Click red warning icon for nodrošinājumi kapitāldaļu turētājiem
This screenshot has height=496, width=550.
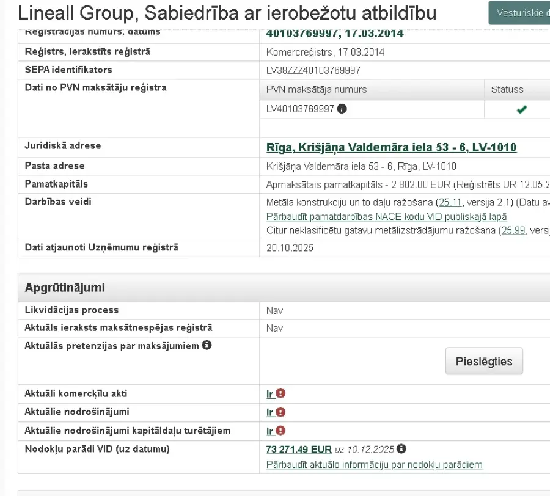coord(280,431)
